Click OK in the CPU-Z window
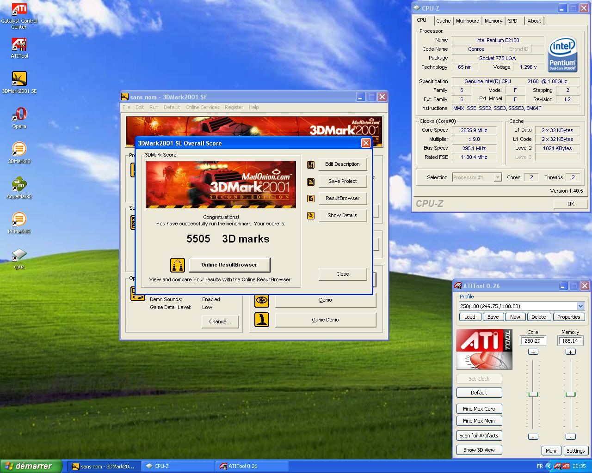The image size is (592, 473). tap(571, 204)
